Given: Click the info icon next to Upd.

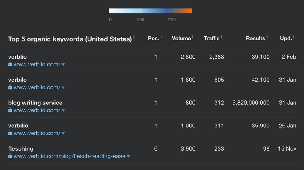Looking at the screenshot, I should 294,37.
